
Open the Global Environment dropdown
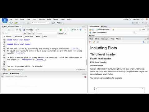98,33
